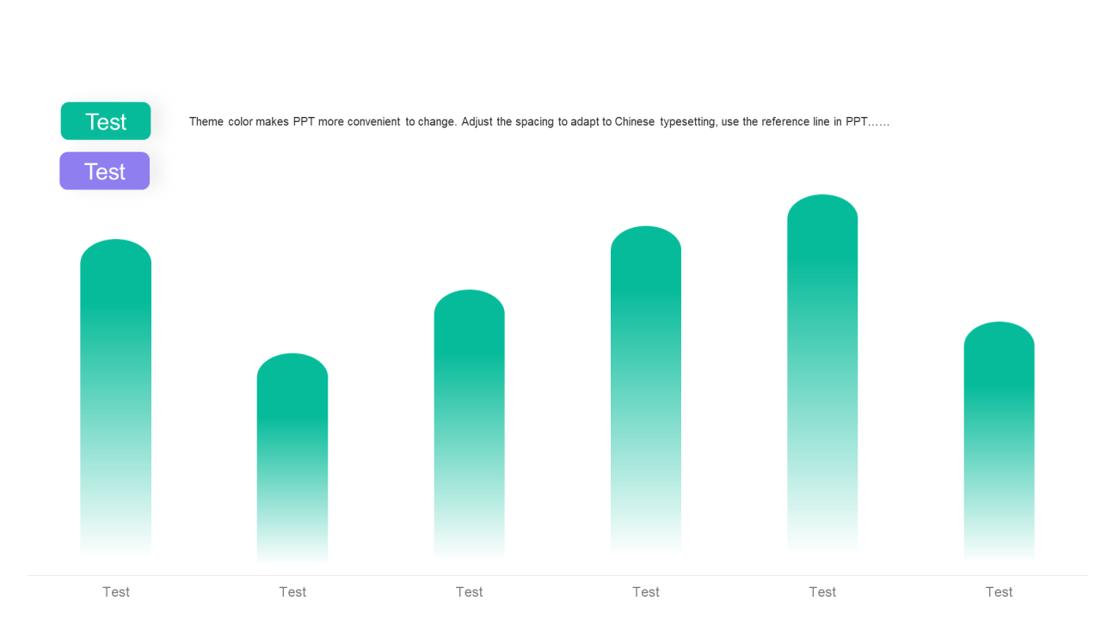Click the Test label under the last bar

pyautogui.click(x=1000, y=591)
